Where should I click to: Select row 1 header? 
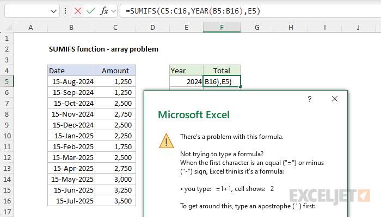tap(7, 39)
